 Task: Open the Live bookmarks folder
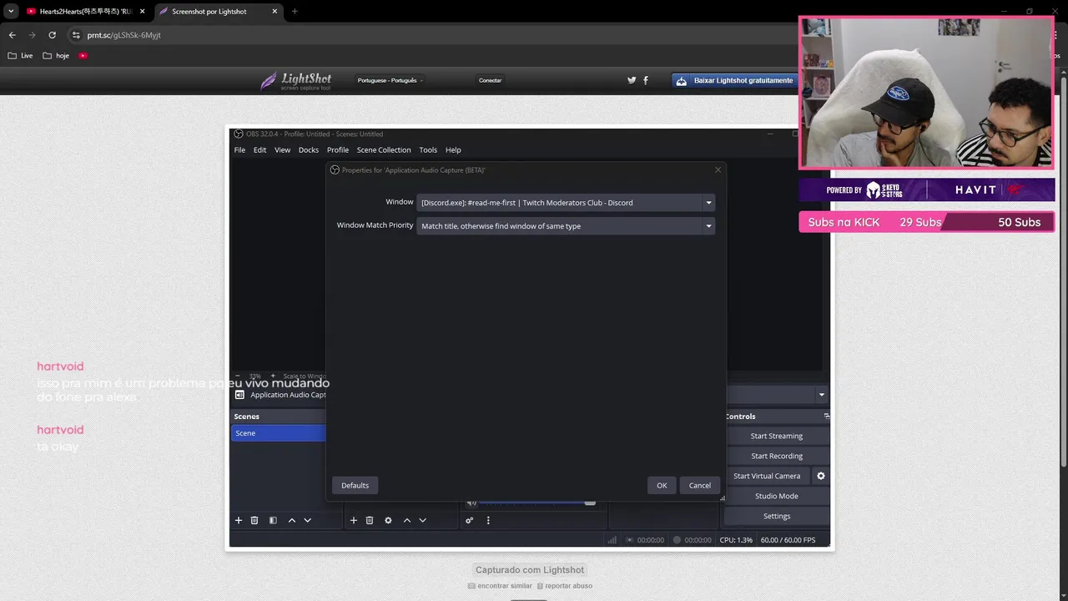pyautogui.click(x=21, y=56)
